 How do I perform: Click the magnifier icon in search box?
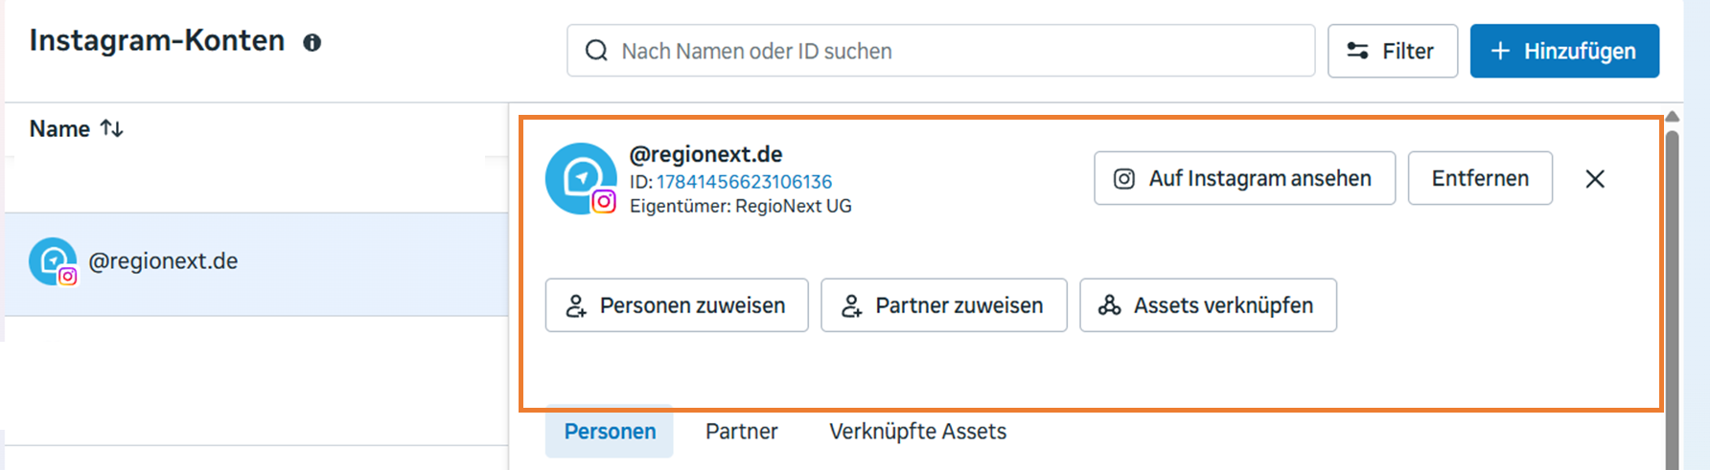pos(596,51)
